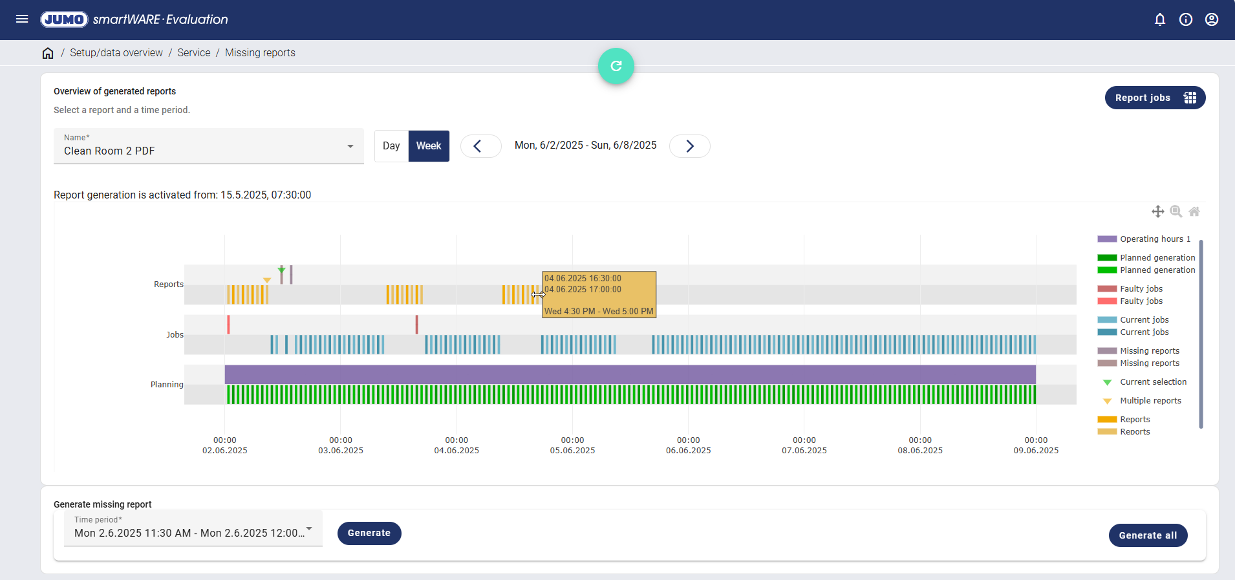Click the green refresh button

[616, 66]
